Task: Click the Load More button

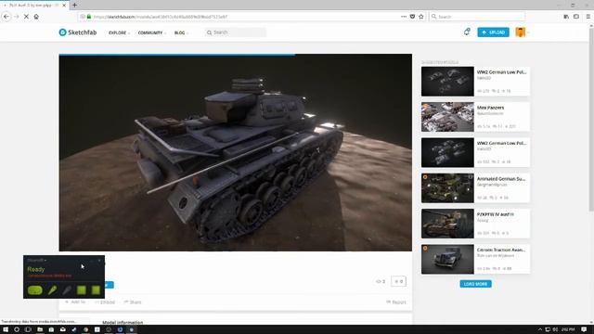Action: (x=475, y=284)
